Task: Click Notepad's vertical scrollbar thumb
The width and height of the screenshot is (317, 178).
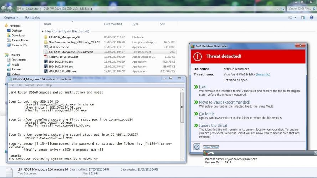Action: tap(182, 107)
